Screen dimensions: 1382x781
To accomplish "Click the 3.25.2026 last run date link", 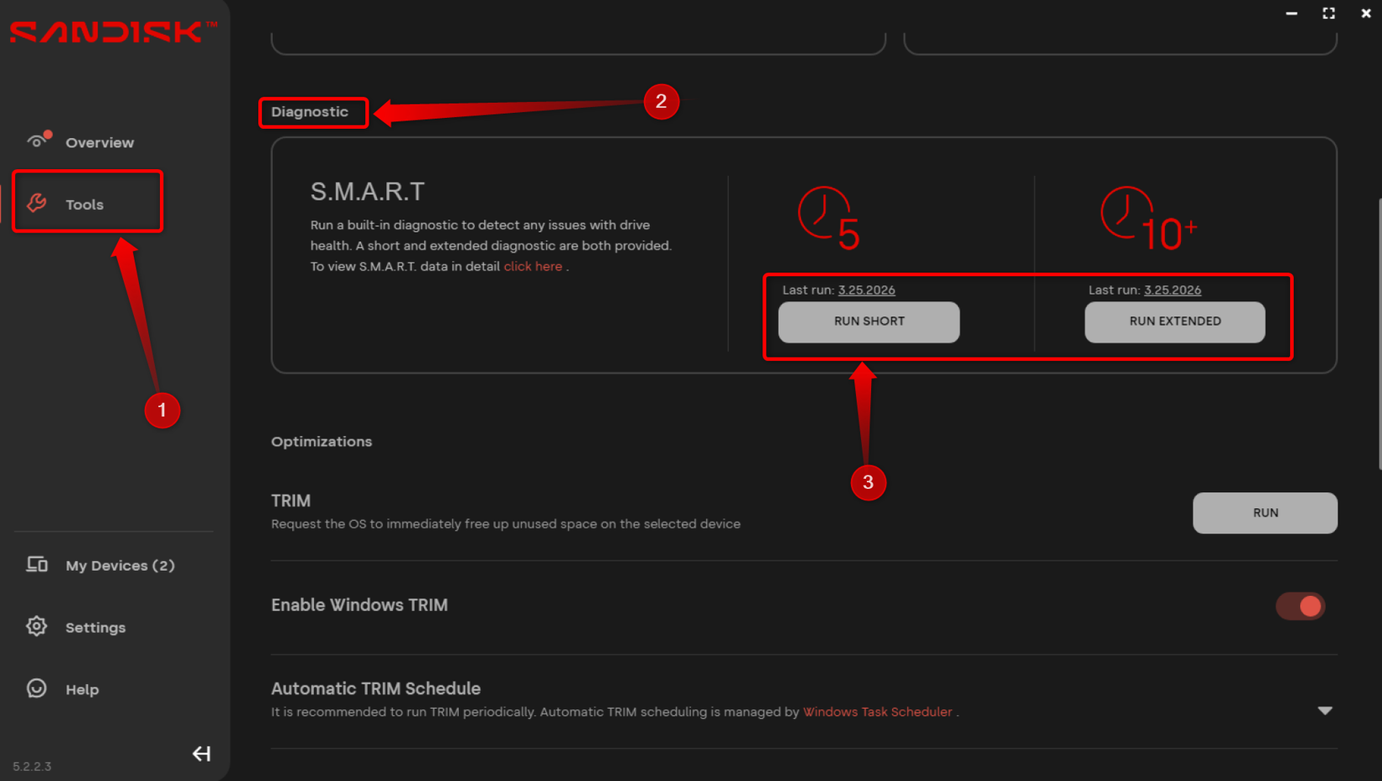I will pos(866,290).
